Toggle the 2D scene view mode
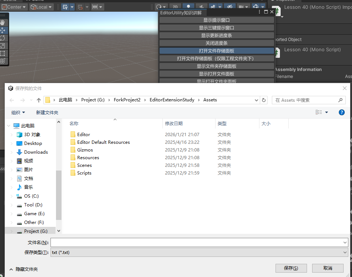Image resolution: width=352 pixels, height=277 pixels. [x=175, y=7]
